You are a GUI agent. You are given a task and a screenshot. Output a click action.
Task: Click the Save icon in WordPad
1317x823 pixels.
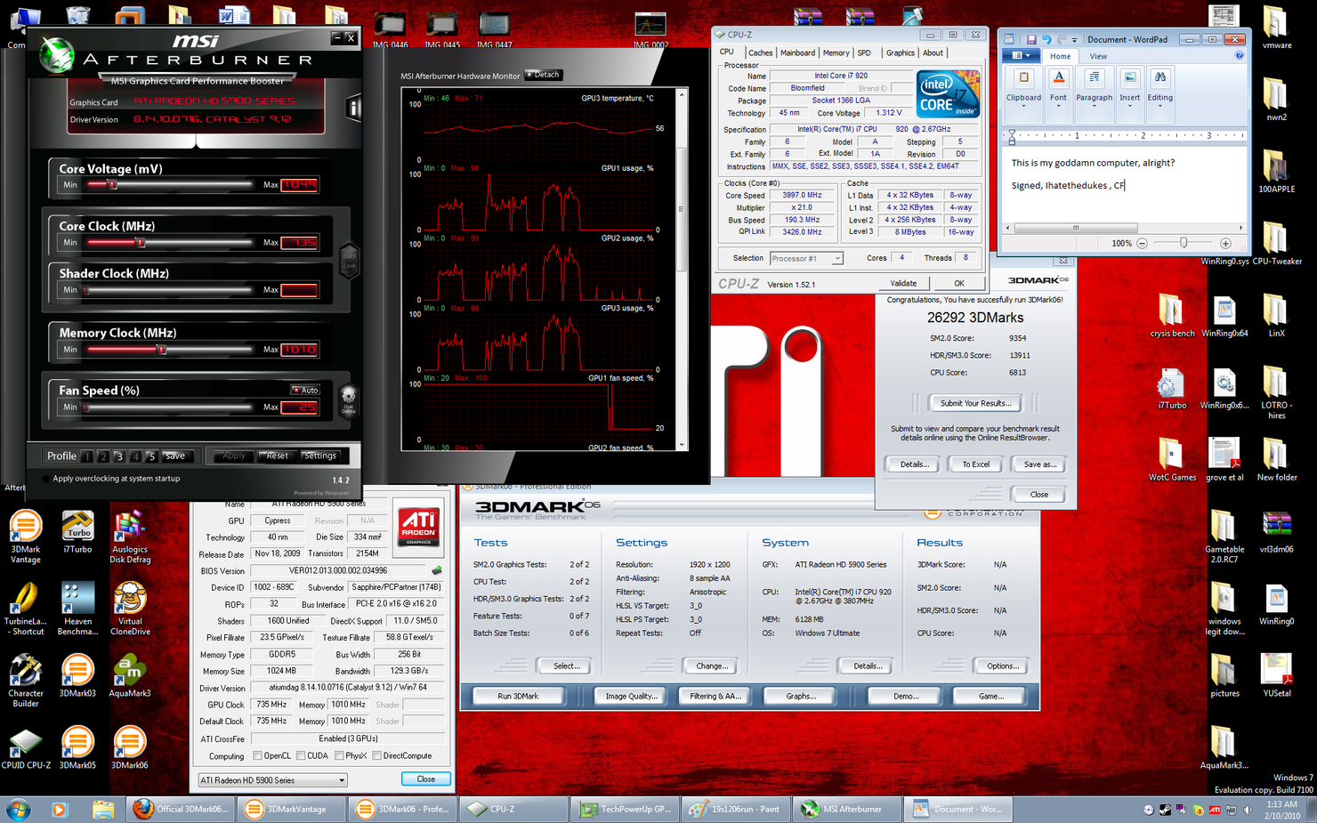coord(1030,39)
